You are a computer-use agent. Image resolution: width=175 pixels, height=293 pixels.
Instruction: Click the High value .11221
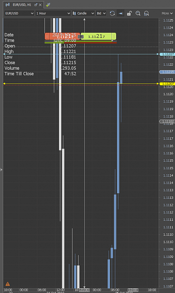(68, 52)
